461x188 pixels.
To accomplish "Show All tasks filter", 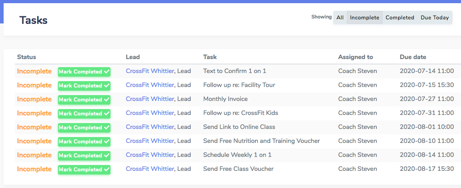I will (340, 18).
